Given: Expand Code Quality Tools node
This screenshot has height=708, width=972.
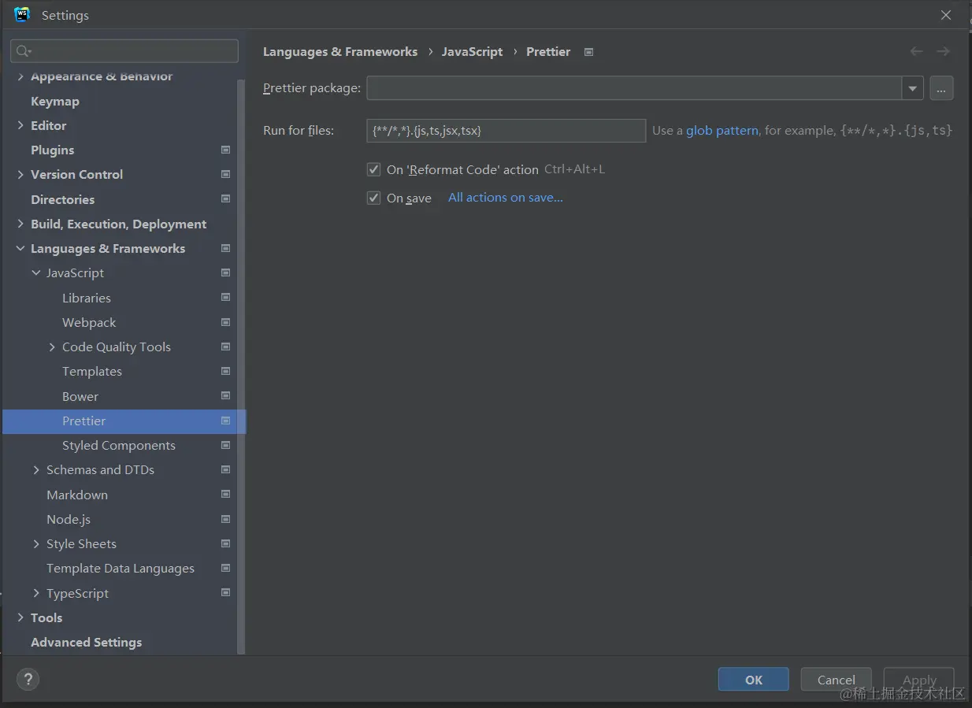Looking at the screenshot, I should 52,347.
